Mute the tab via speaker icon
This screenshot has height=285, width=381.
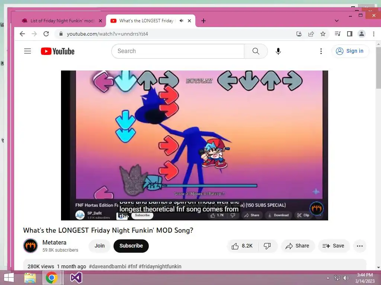pyautogui.click(x=181, y=21)
